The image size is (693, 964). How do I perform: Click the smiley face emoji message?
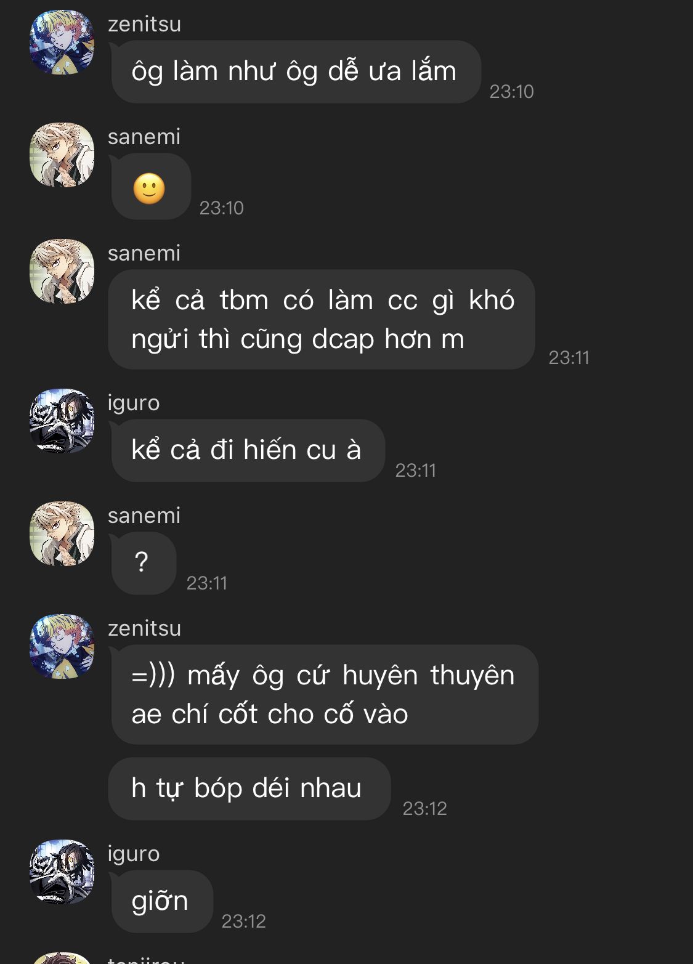[150, 187]
